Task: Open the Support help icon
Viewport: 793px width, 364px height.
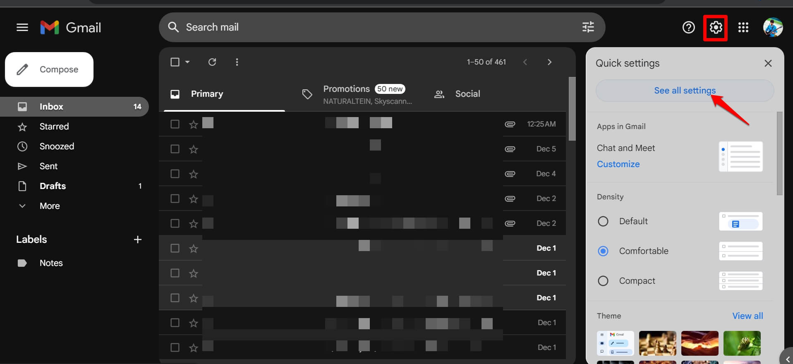Action: coord(688,27)
